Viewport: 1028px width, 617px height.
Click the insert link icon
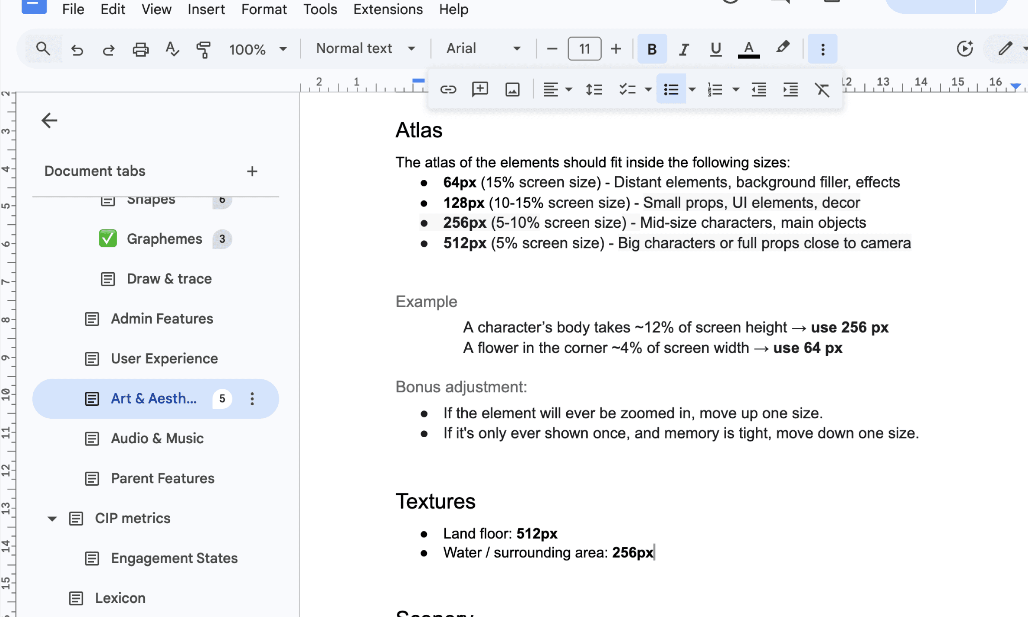(x=448, y=89)
